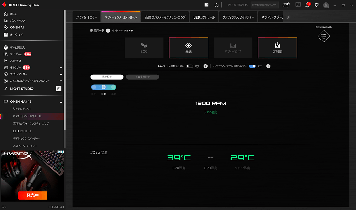Click the AdChoices icon on HyperX ad
Viewport: 356px width, 210px height.
pyautogui.click(x=61, y=152)
